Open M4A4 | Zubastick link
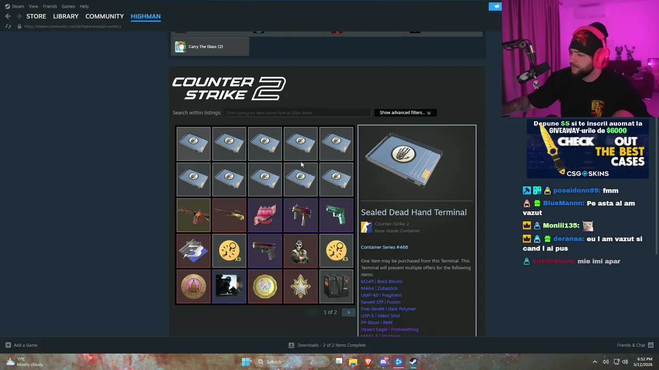The height and width of the screenshot is (370, 659). pyautogui.click(x=379, y=288)
